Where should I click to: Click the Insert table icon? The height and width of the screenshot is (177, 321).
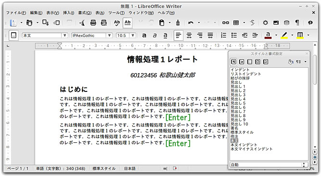click(236, 23)
